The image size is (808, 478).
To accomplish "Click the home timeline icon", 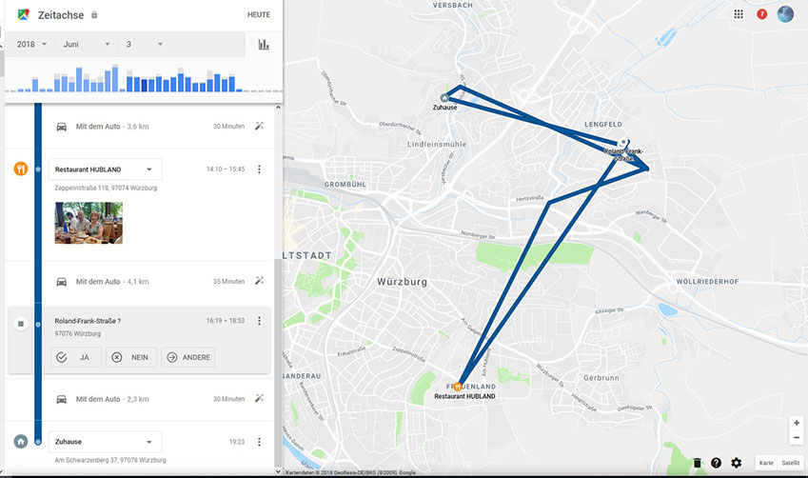I will (x=21, y=442).
